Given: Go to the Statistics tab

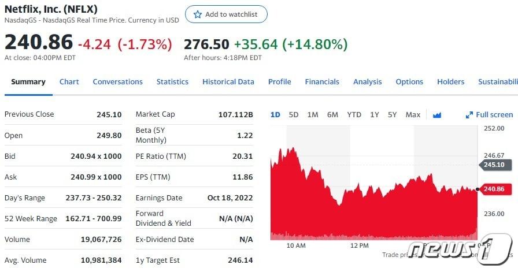Looking at the screenshot, I should [172, 82].
